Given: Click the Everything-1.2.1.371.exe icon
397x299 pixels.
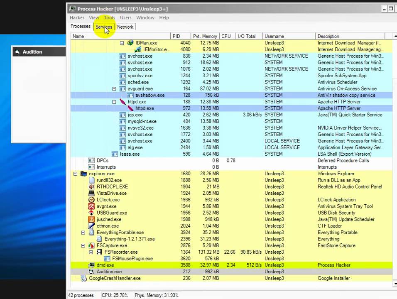Looking at the screenshot, I should (x=99, y=239).
